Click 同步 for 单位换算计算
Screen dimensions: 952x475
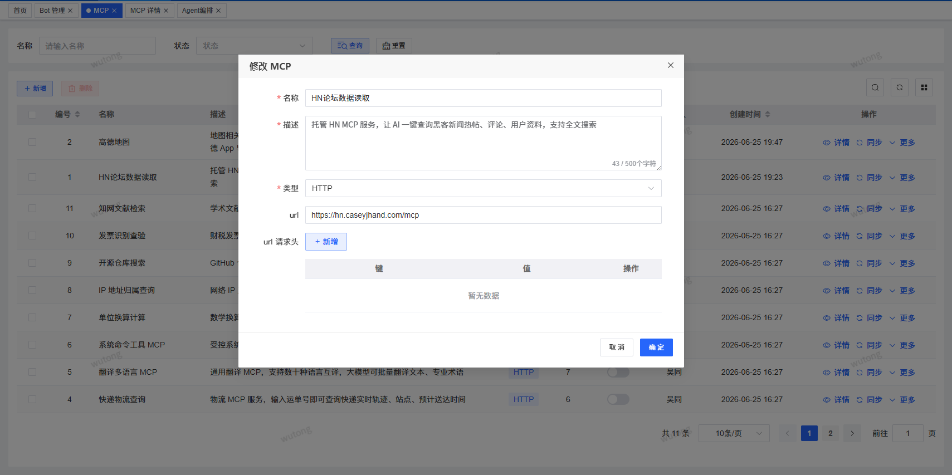click(x=869, y=318)
